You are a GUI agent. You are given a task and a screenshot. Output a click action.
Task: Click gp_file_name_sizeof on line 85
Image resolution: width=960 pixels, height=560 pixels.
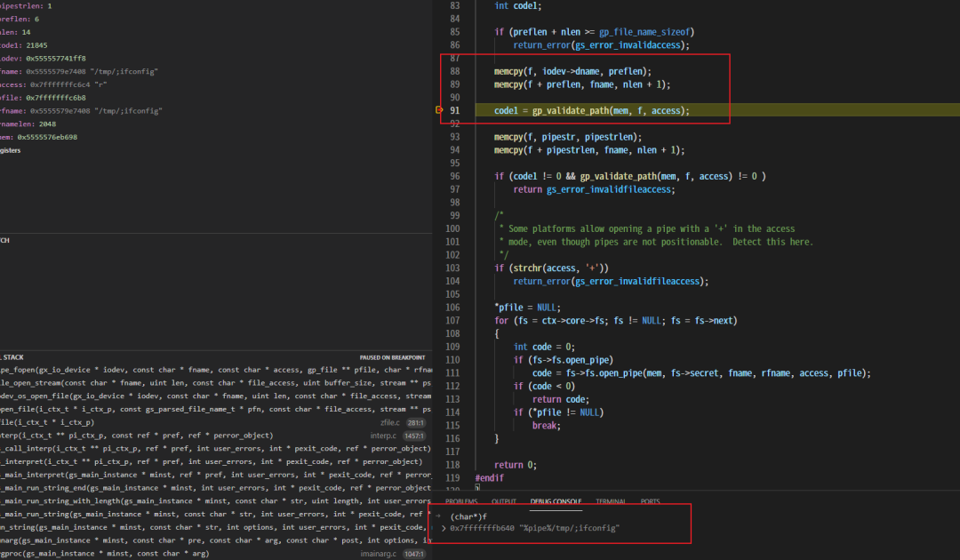click(x=644, y=32)
